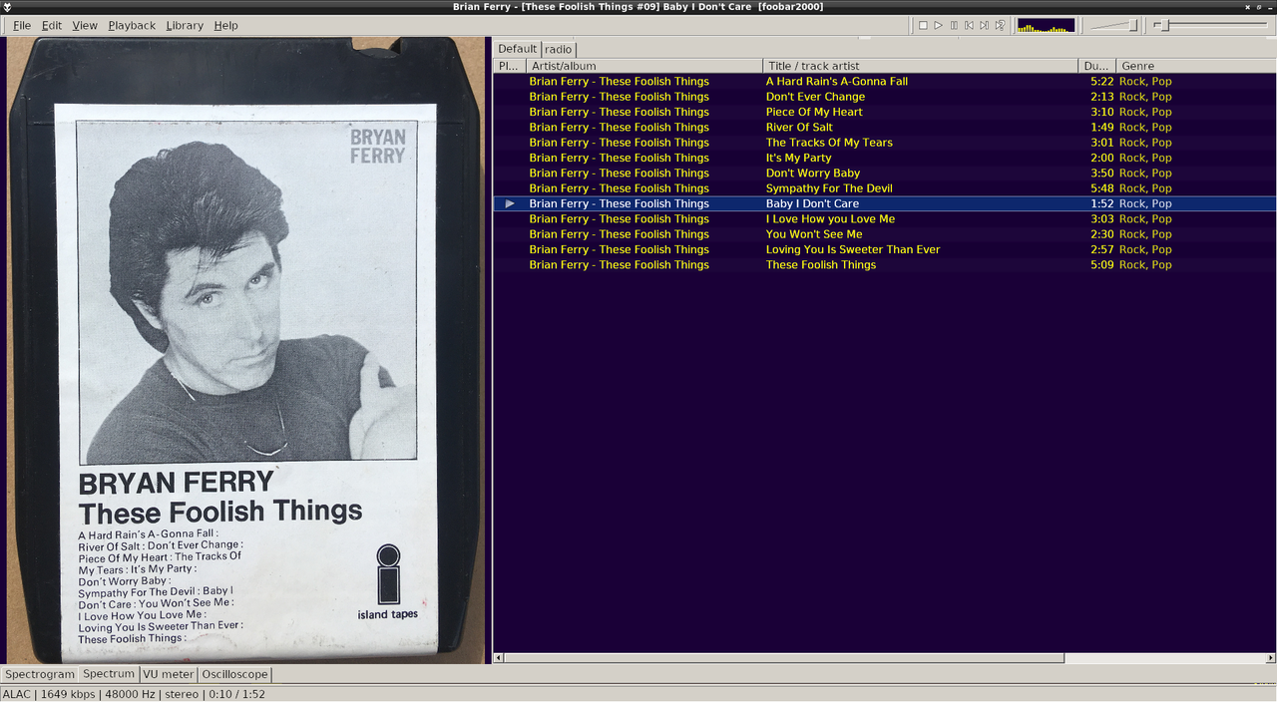1277x702 pixels.
Task: Click the Bryan Ferry album cover art
Action: coord(245,350)
